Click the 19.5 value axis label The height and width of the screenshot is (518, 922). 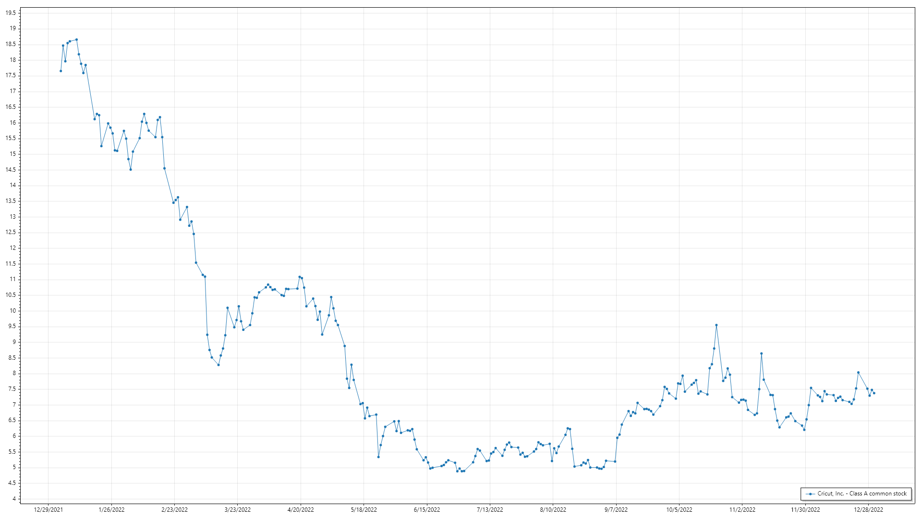click(x=11, y=13)
